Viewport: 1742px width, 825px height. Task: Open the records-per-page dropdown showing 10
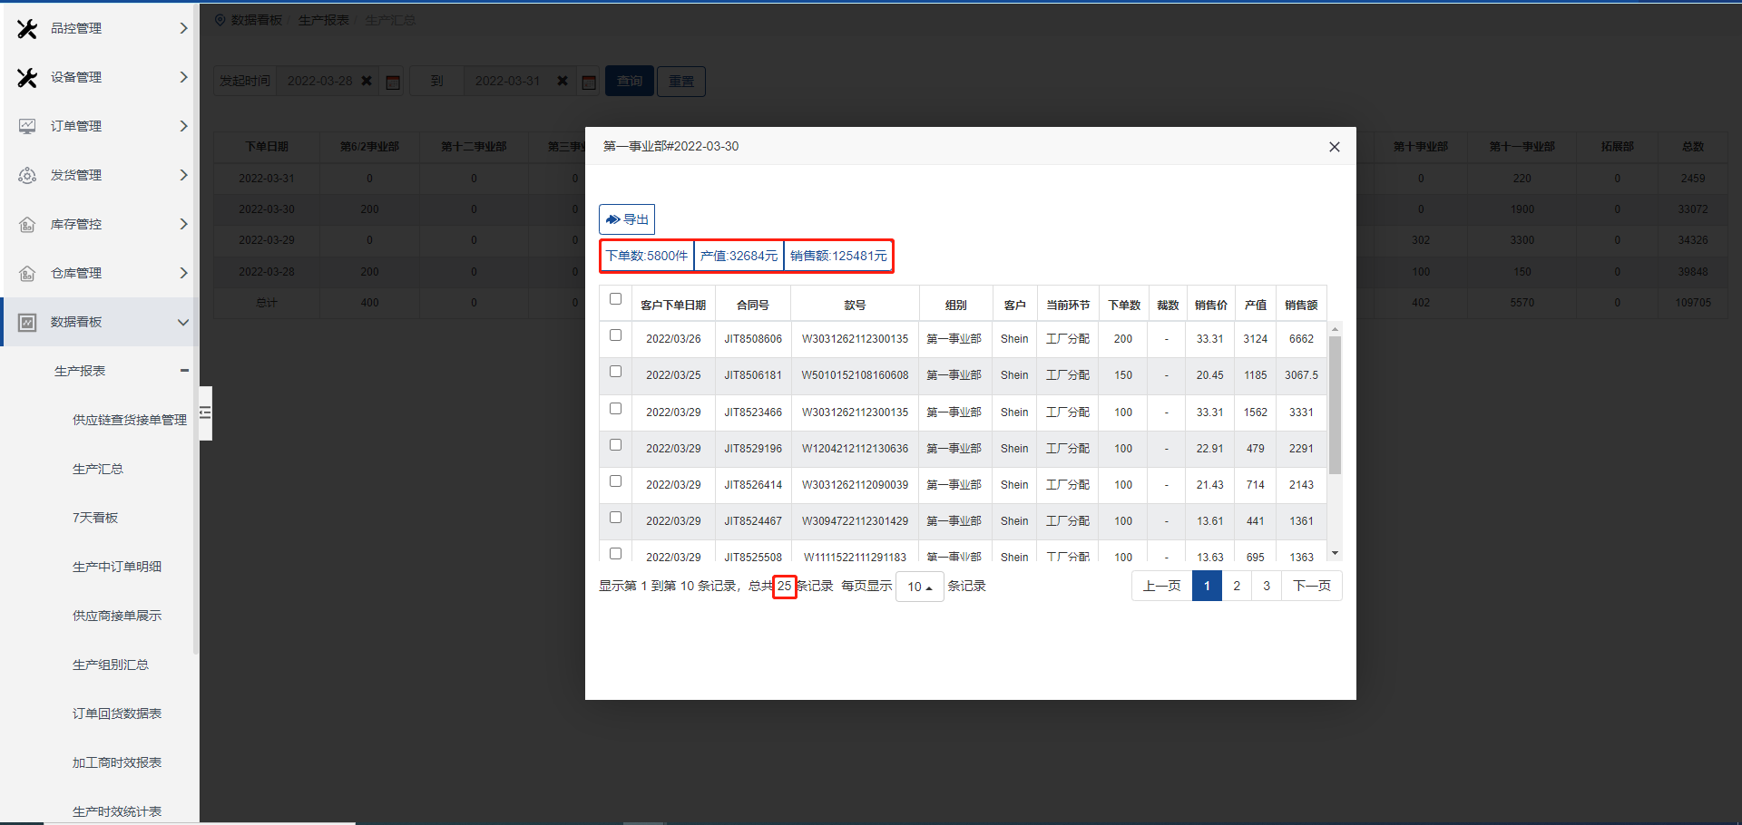pos(919,587)
